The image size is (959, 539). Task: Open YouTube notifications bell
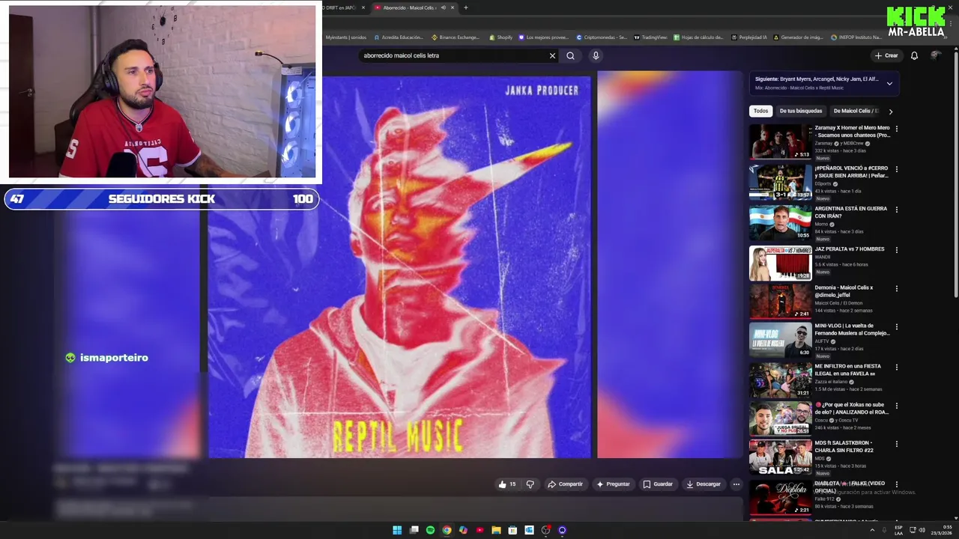[914, 55]
